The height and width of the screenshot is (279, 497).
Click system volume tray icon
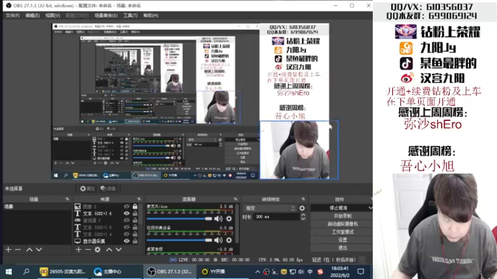point(301,272)
